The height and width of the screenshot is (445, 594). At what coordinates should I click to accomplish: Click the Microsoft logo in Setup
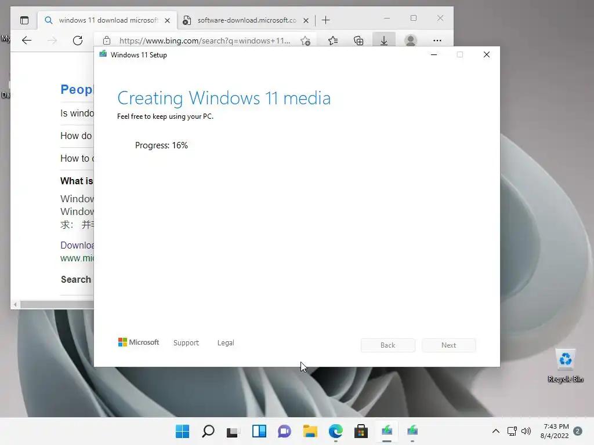tap(139, 342)
